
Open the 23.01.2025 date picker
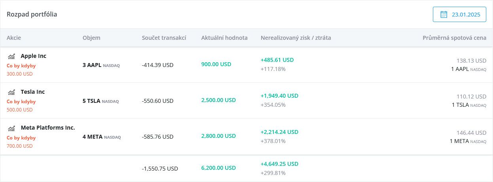pos(459,15)
